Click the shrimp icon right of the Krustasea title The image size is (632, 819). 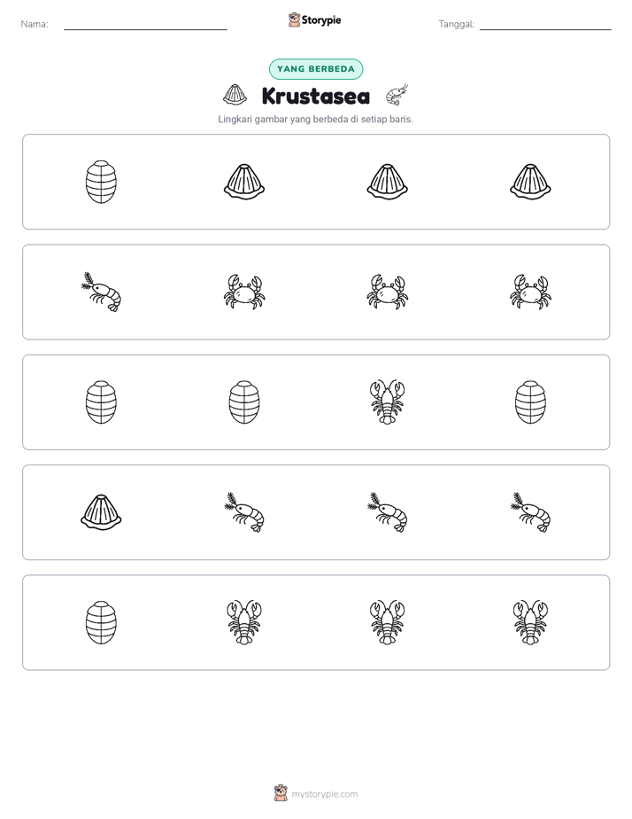click(397, 95)
